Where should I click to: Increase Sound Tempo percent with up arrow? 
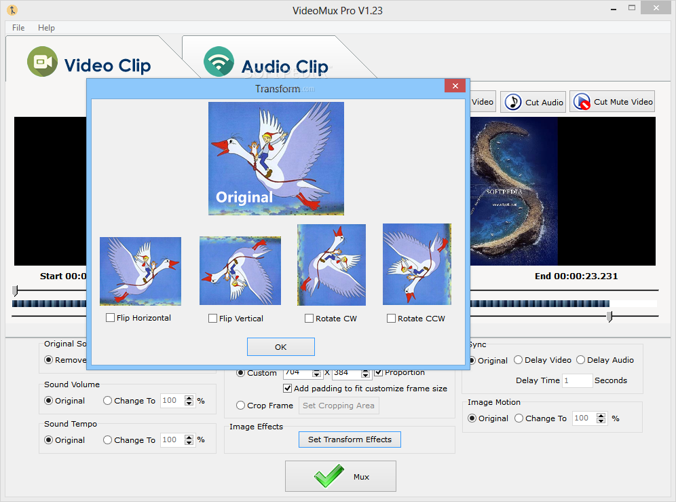(189, 437)
